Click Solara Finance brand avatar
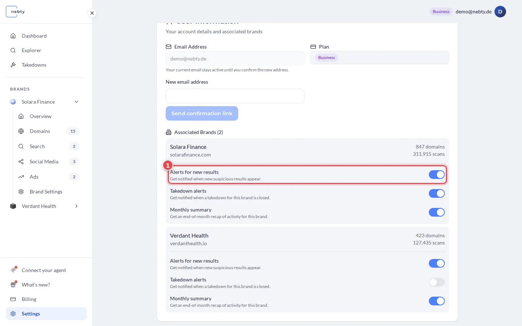Viewport: 522px width, 326px height. (13, 102)
